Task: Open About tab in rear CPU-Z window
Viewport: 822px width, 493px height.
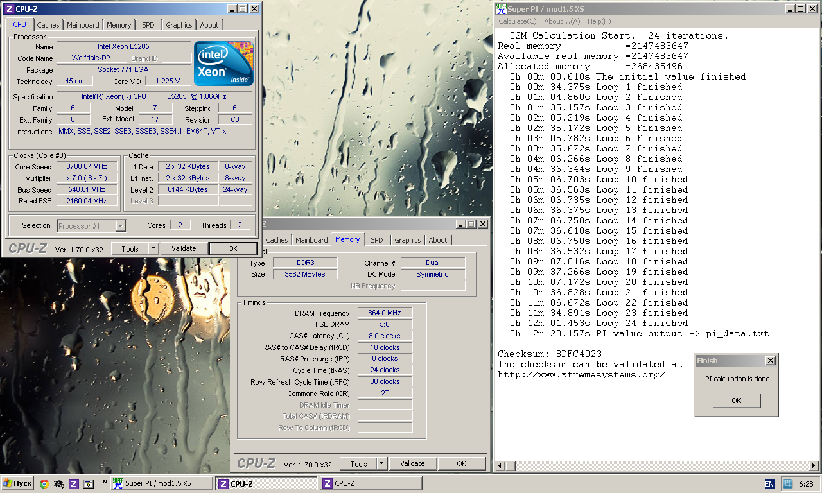Action: 438,240
